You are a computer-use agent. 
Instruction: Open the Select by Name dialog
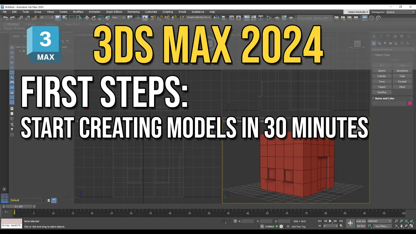[x=64, y=18]
